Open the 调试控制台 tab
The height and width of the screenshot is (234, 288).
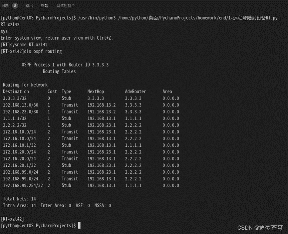(65, 6)
